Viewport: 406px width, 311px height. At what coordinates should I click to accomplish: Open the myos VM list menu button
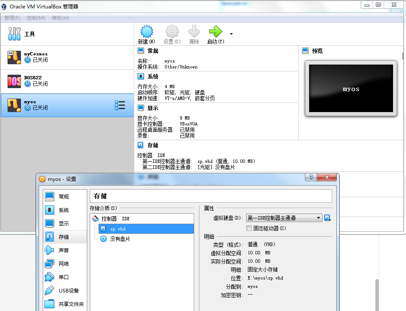pos(120,105)
